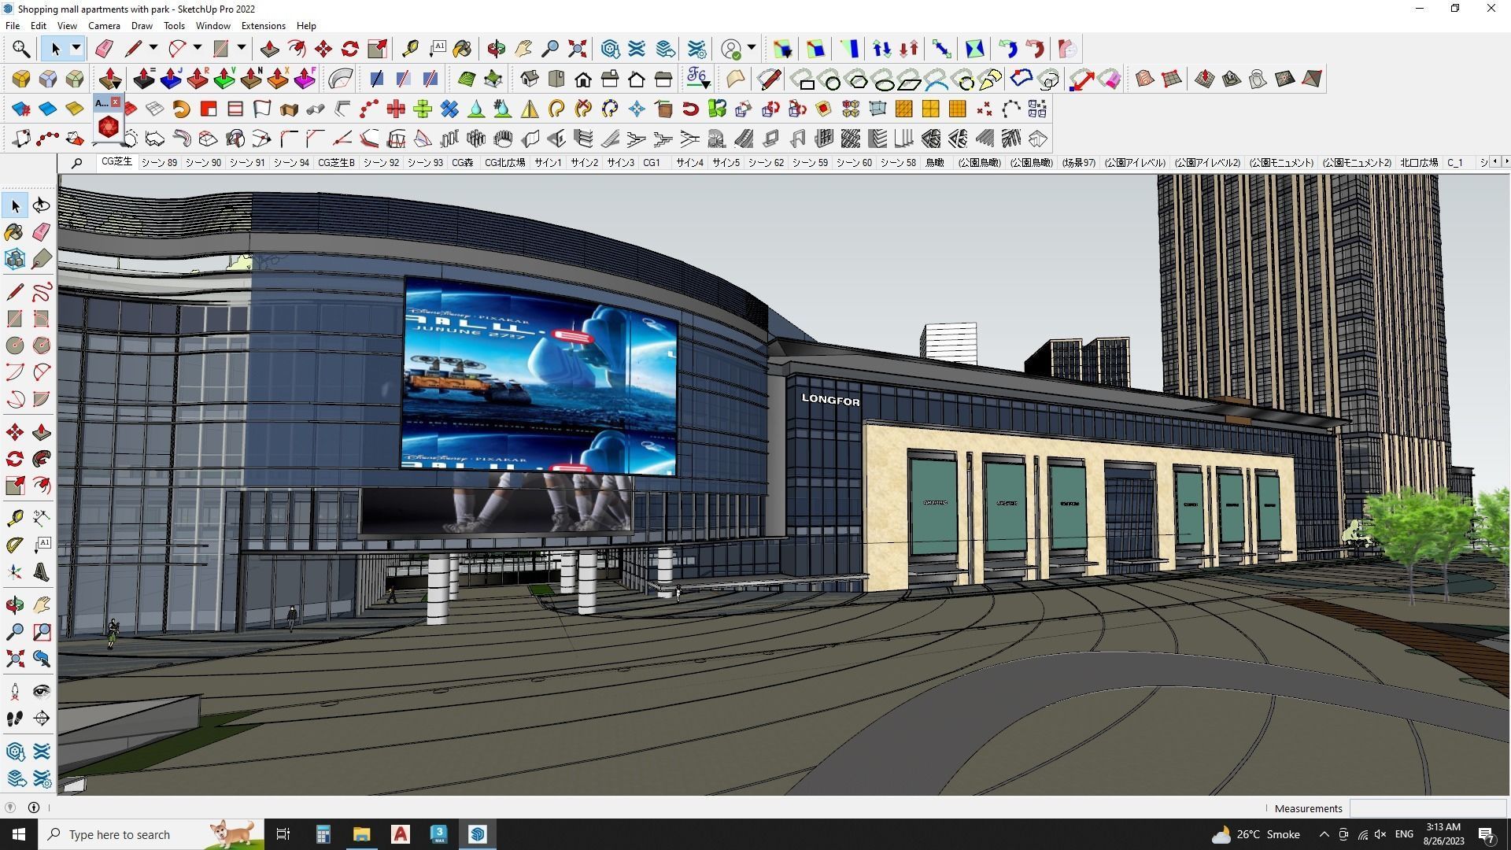The width and height of the screenshot is (1511, 850).
Task: Pick the Protractor tool in left palette
Action: (x=15, y=545)
